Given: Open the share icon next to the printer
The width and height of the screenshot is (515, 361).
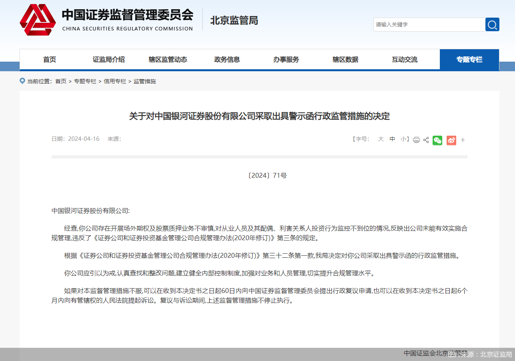Looking at the screenshot, I should [x=426, y=139].
